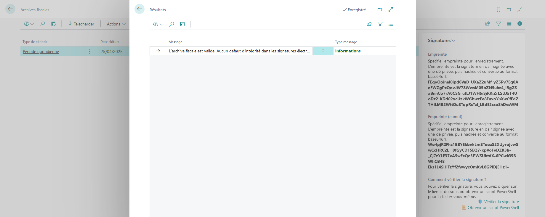Show row options for message line

323,51
